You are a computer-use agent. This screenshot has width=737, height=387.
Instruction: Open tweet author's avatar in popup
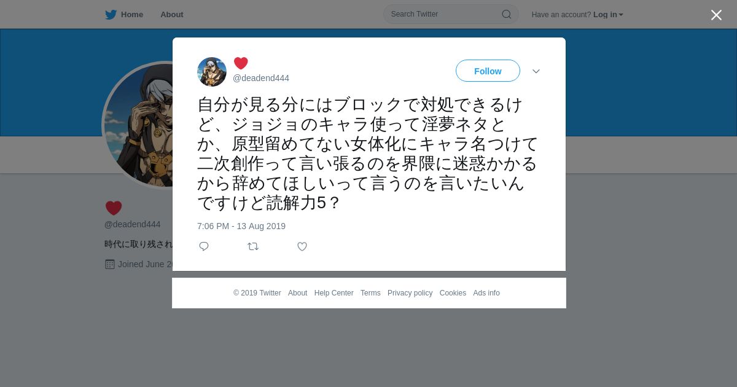tap(212, 72)
